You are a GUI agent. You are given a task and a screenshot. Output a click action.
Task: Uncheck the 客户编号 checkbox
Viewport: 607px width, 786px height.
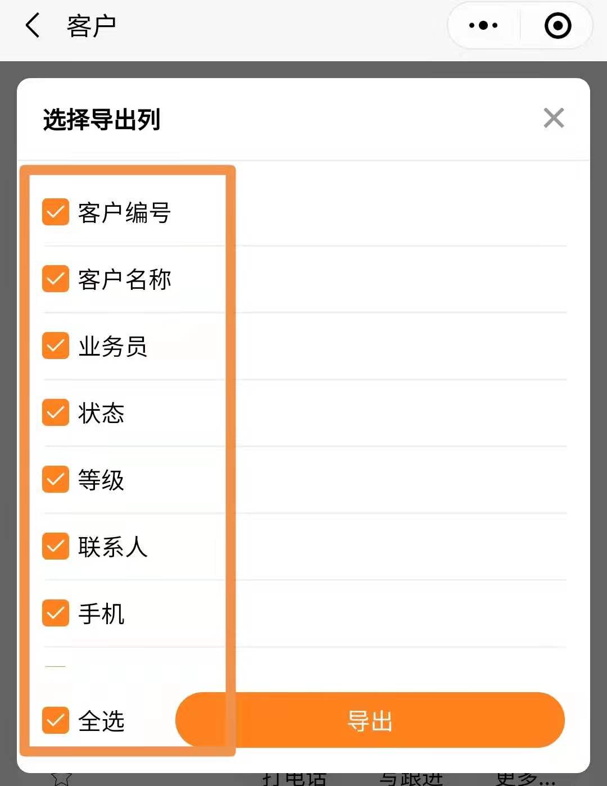[x=56, y=212]
